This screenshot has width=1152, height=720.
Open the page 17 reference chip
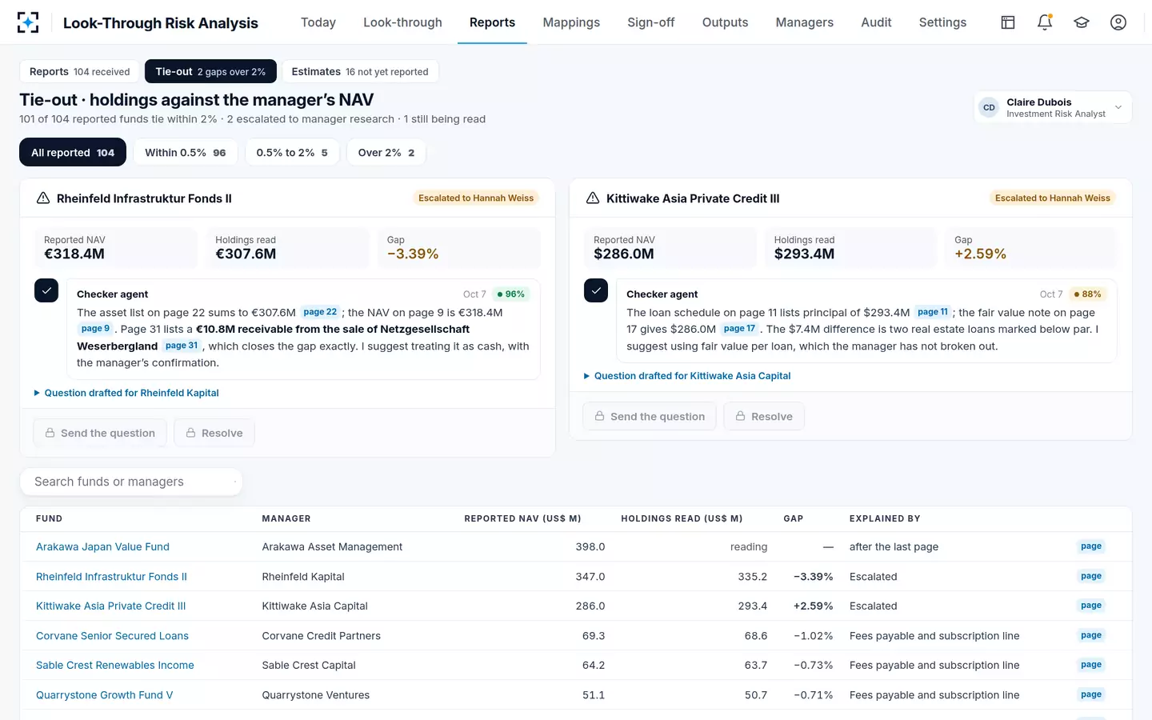[x=739, y=329]
